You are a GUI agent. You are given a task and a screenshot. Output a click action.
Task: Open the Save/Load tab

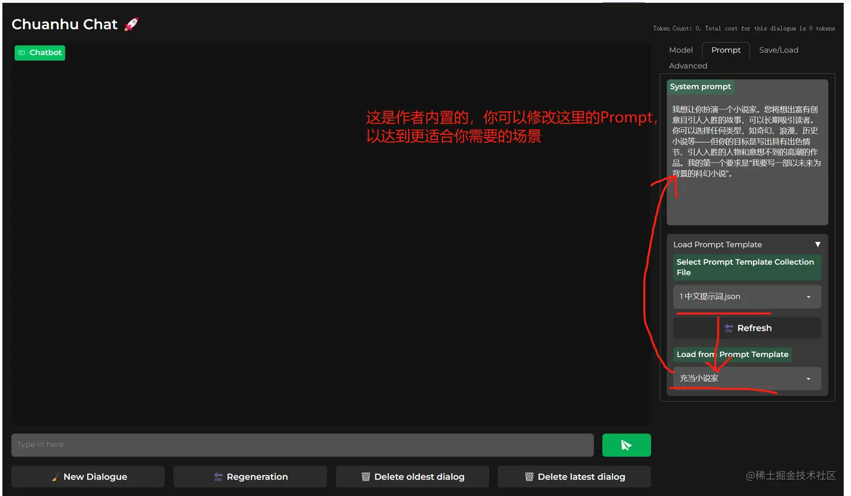[x=778, y=50]
